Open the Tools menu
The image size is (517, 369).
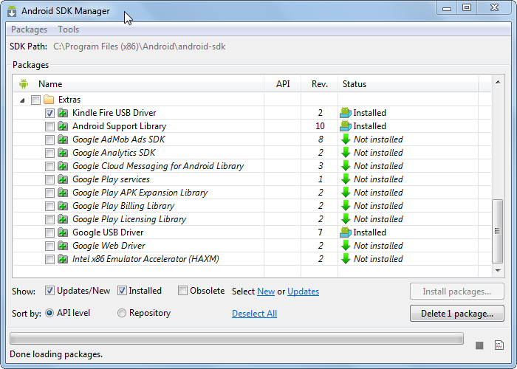pyautogui.click(x=68, y=30)
